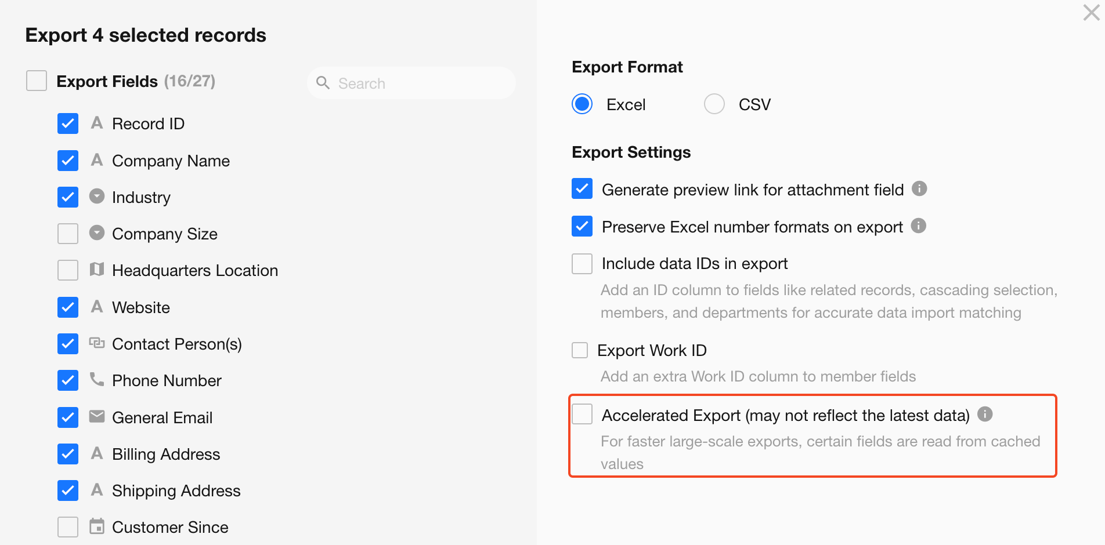Toggle the Export Fields select-all checkbox
The width and height of the screenshot is (1105, 545).
click(x=37, y=81)
